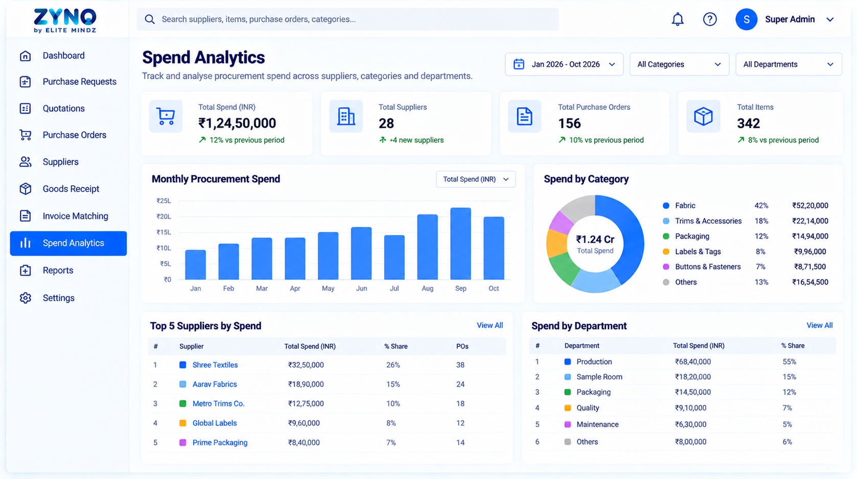Open Purchase Requests in the sidebar
Screen dimensions: 857x479
(68, 82)
